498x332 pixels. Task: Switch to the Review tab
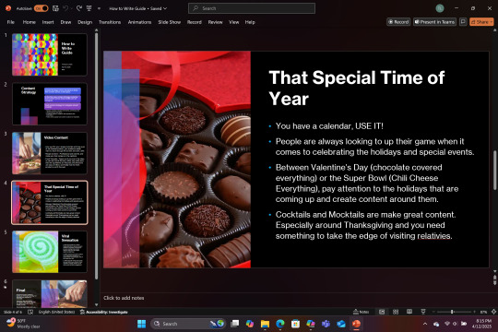point(215,22)
